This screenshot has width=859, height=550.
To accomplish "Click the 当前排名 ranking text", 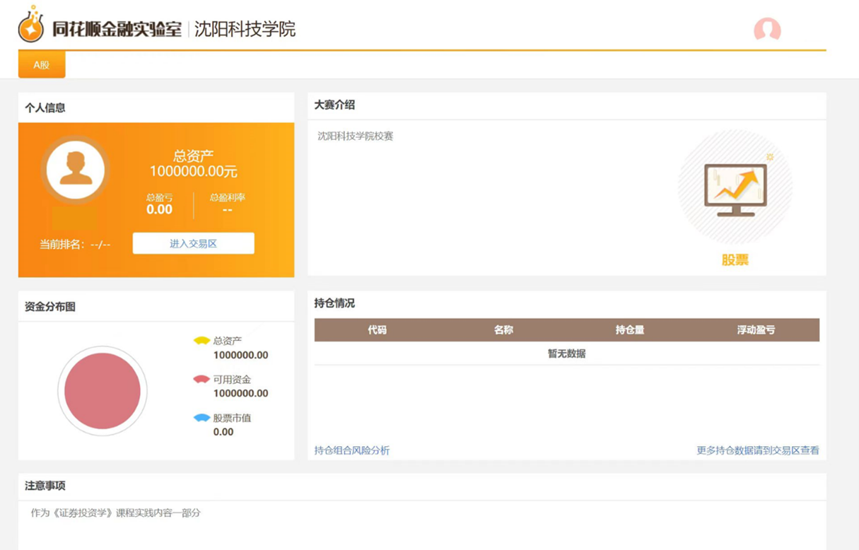I will point(75,245).
